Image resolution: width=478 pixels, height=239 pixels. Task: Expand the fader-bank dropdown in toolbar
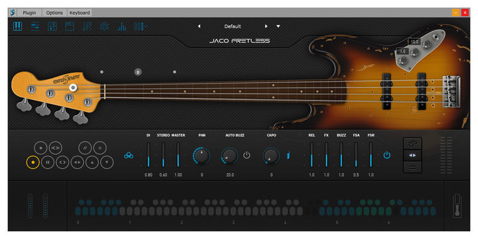point(141,26)
